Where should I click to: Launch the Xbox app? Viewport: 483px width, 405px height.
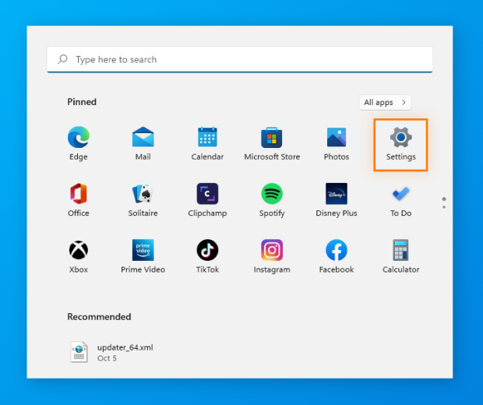pos(78,251)
